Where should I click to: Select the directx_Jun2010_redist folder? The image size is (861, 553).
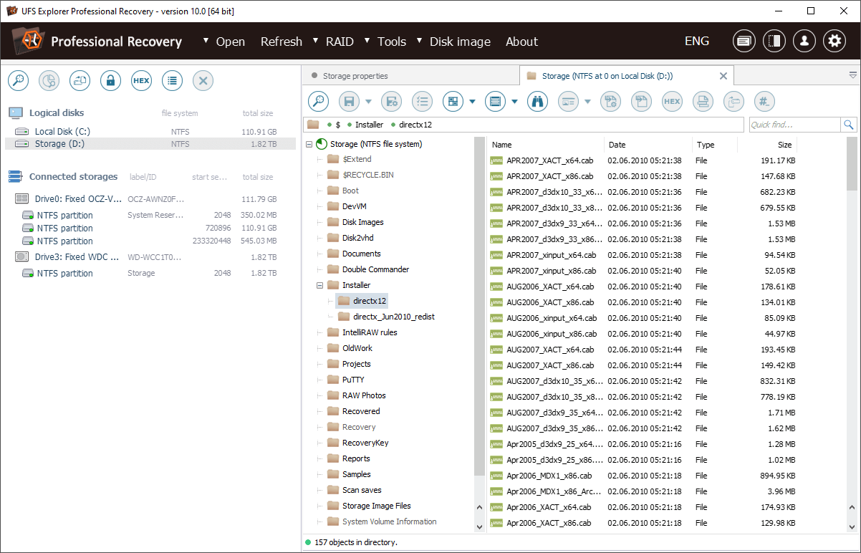pos(394,317)
